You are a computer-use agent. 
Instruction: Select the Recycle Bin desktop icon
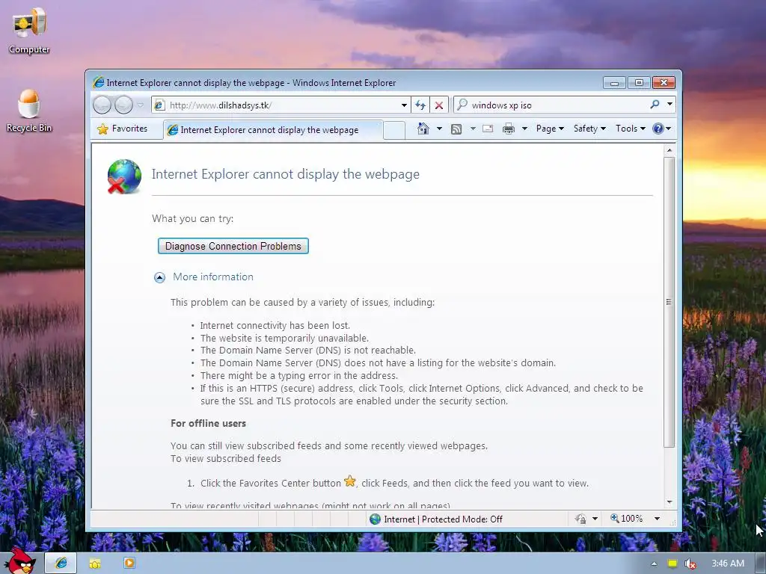pos(29,111)
